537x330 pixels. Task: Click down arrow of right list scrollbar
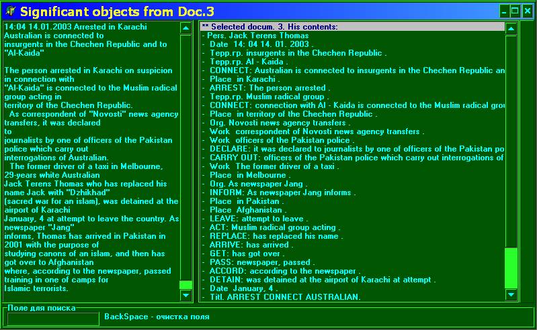(x=511, y=294)
